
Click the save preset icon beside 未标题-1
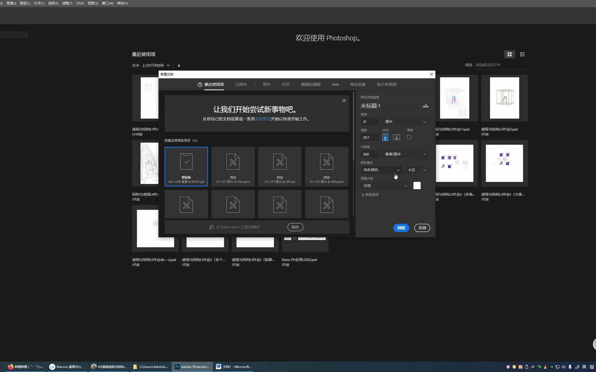pos(426,106)
